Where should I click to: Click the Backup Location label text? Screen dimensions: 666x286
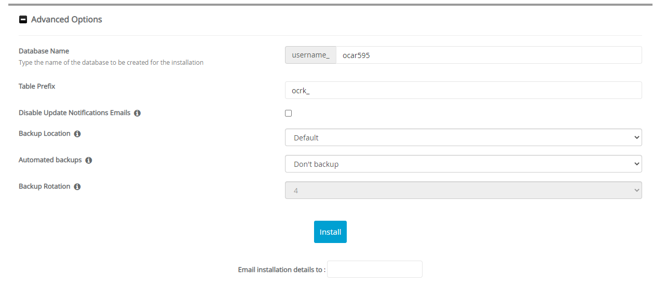(x=44, y=134)
